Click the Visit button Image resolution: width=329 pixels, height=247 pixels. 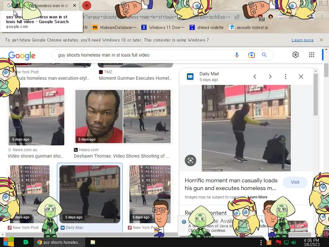(x=295, y=182)
